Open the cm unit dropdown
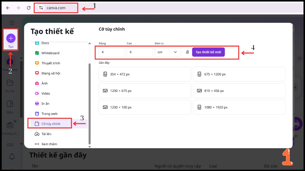The height and width of the screenshot is (171, 305). (x=168, y=52)
